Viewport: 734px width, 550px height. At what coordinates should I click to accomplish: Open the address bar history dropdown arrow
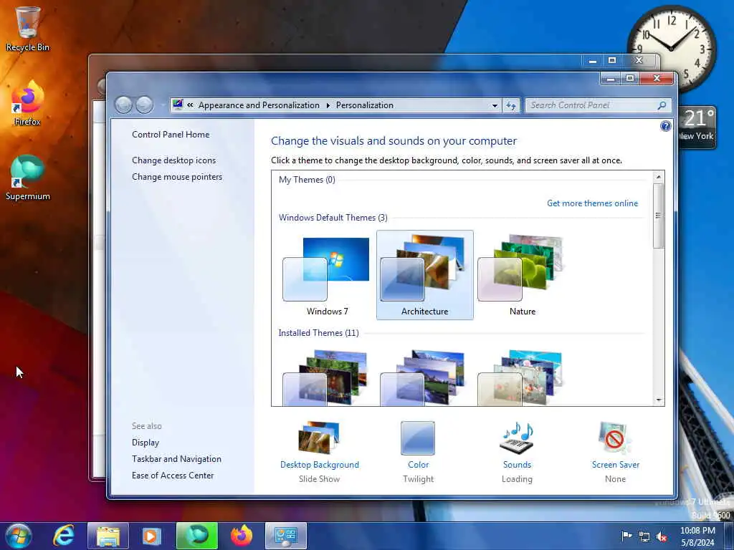[x=495, y=106]
